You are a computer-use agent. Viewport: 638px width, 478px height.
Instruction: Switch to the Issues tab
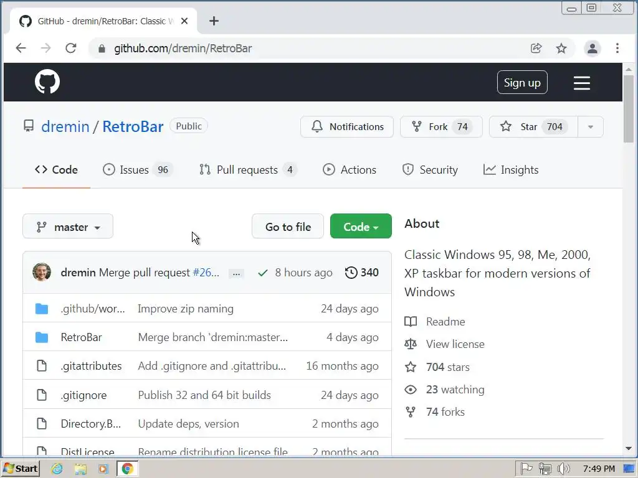(x=138, y=169)
